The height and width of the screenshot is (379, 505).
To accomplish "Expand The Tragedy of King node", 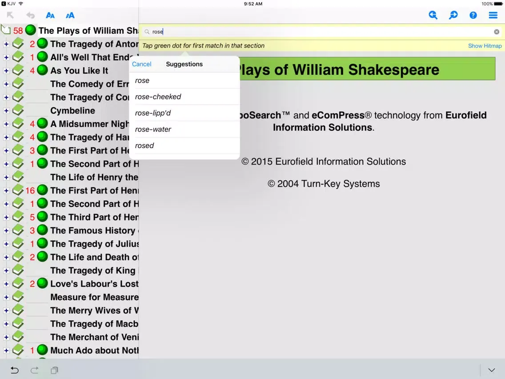I will pos(6,270).
